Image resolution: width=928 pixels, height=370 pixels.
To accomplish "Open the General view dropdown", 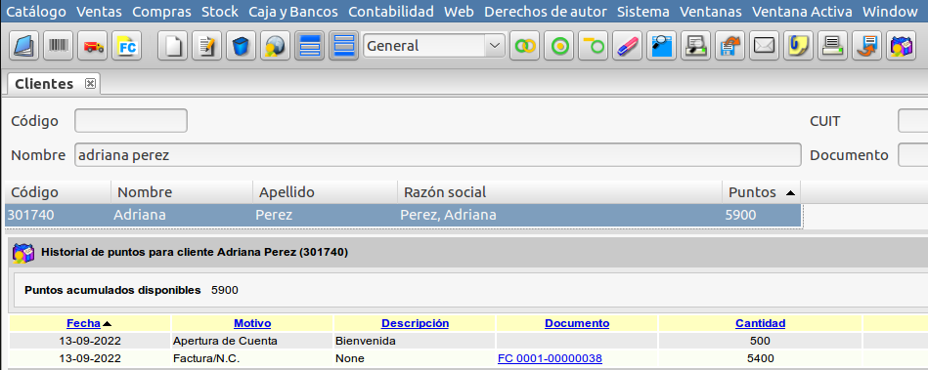I will pyautogui.click(x=434, y=46).
